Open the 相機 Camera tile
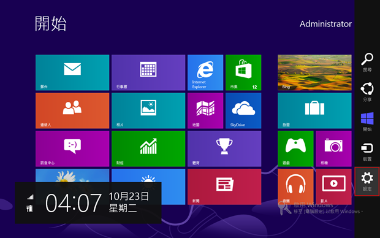 (333, 148)
